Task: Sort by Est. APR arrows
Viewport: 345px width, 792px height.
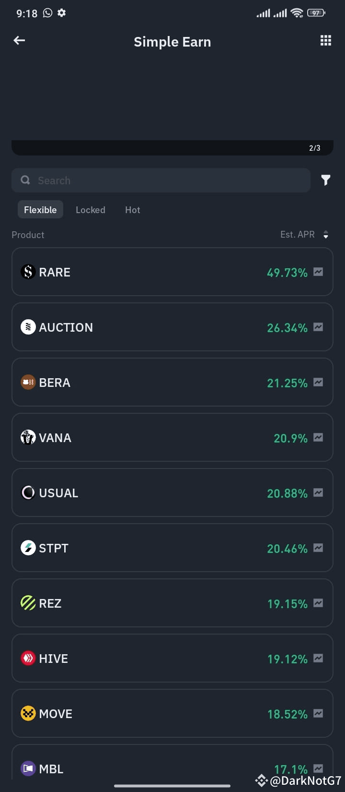Action: 326,235
